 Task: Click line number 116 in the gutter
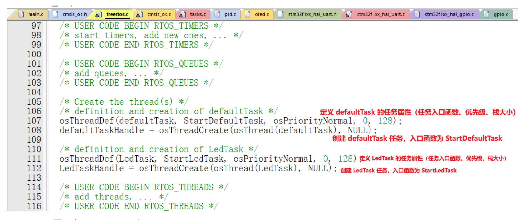pos(34,206)
